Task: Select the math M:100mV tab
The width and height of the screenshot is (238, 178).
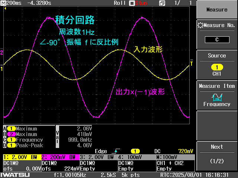Action: click(x=176, y=157)
